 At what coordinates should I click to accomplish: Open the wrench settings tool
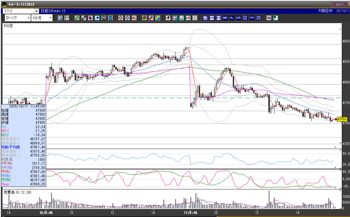click(151, 18)
